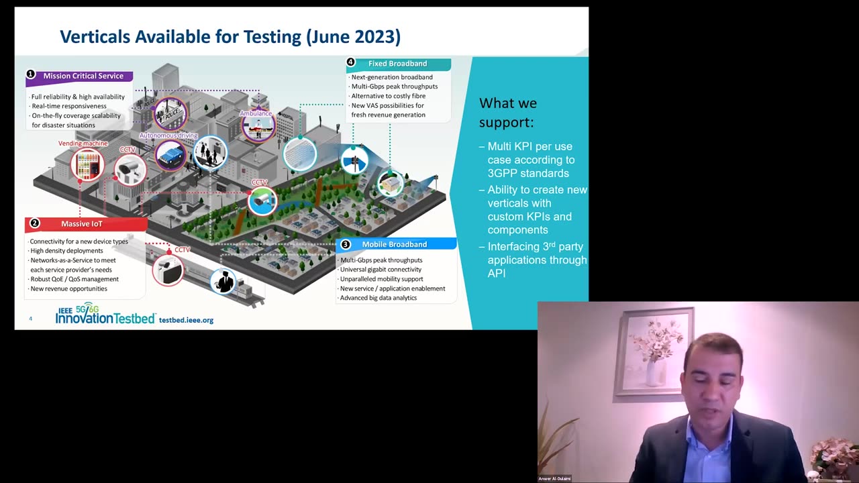
Task: Click the slide page number 4
Action: (30, 319)
